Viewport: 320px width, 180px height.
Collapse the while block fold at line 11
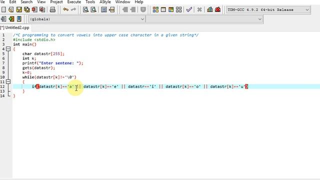click(8, 82)
